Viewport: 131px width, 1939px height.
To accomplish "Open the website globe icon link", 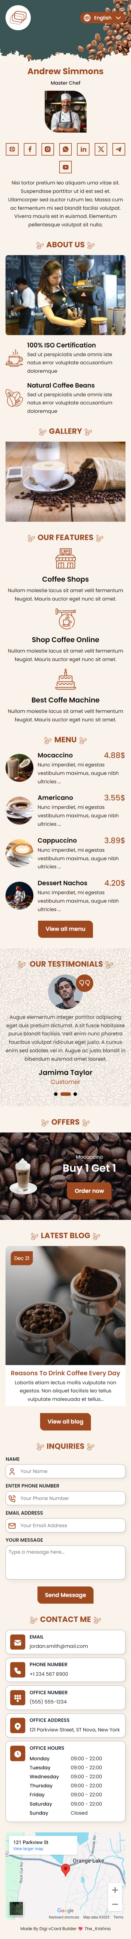I will coord(12,149).
